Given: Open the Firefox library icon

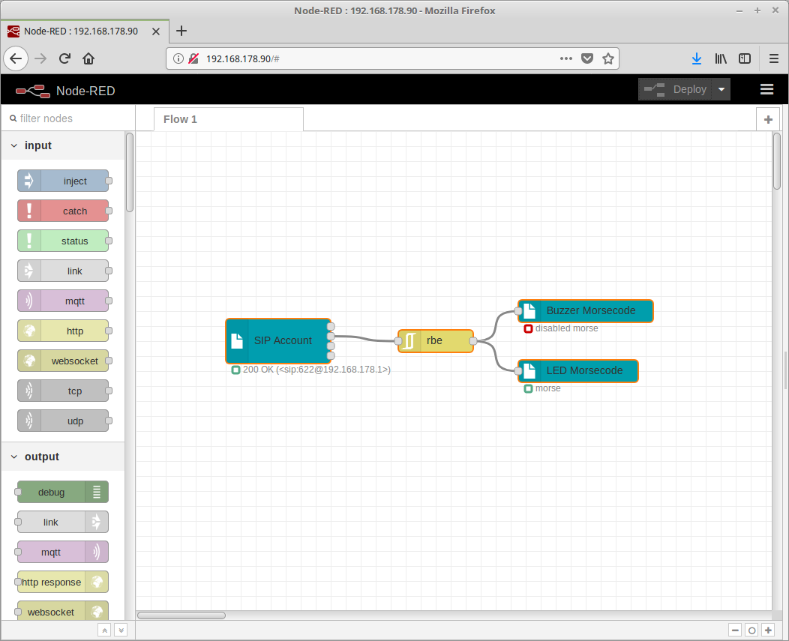Looking at the screenshot, I should click(721, 58).
